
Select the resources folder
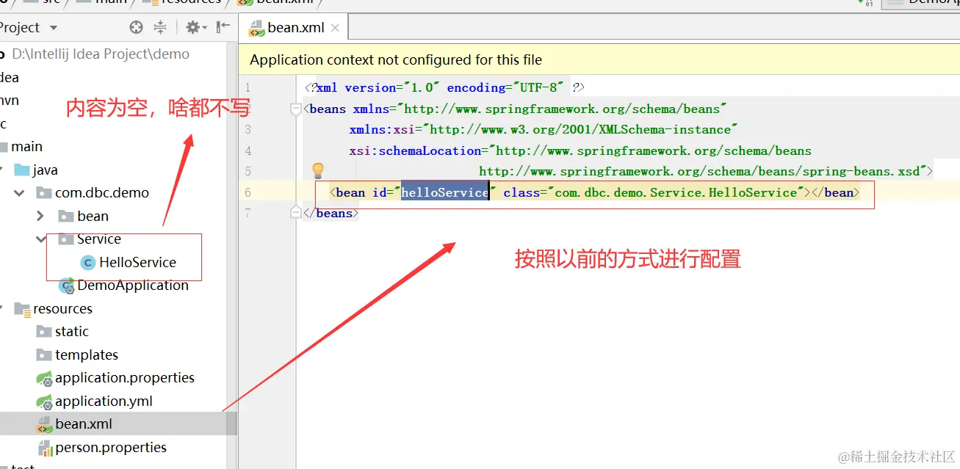(62, 309)
